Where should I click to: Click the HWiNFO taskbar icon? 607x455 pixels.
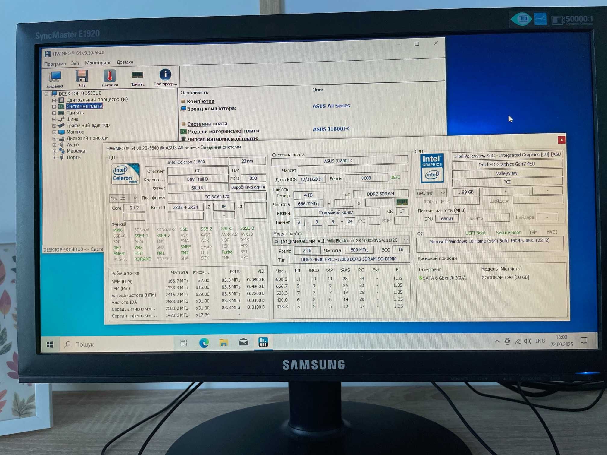(x=263, y=342)
